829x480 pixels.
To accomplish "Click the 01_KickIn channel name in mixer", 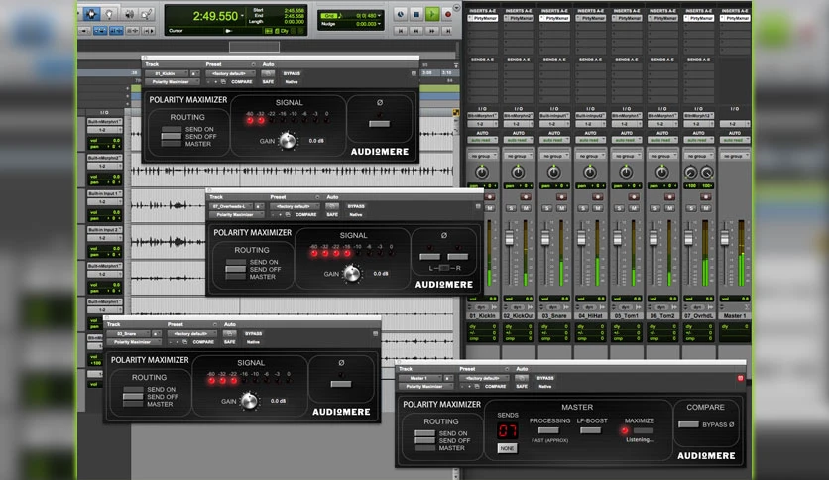I will (x=483, y=315).
